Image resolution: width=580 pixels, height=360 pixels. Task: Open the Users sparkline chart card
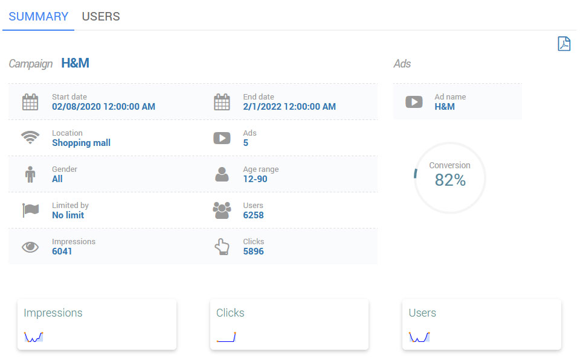click(x=482, y=324)
